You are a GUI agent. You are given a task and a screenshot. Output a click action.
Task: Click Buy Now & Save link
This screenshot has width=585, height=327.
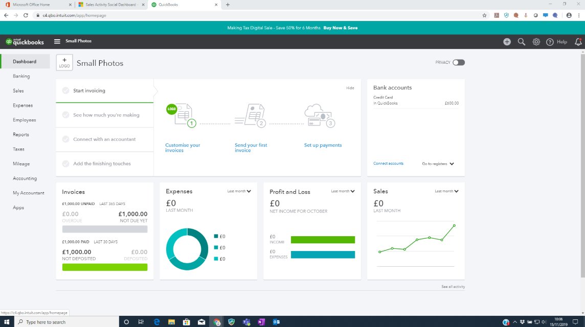point(340,28)
